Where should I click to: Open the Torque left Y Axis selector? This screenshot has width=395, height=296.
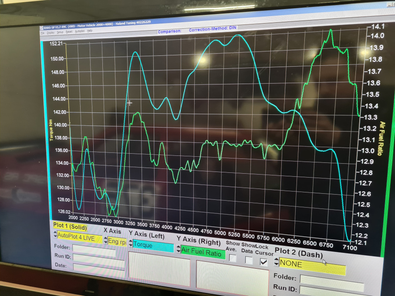(152, 246)
